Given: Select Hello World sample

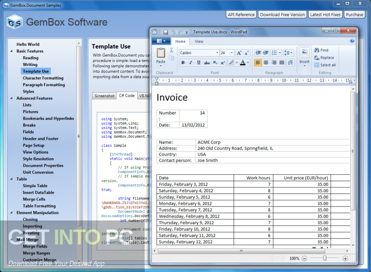Looking at the screenshot, I should tap(28, 44).
